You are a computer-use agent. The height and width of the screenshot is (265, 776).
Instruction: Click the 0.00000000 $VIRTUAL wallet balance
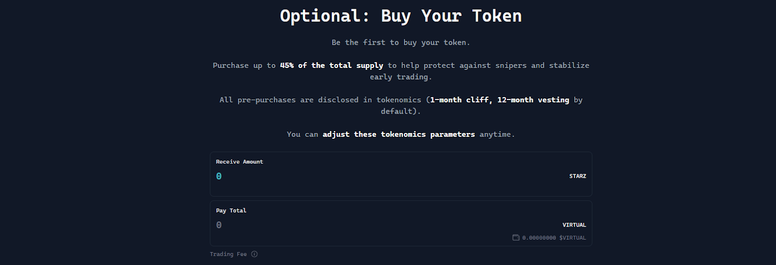(554, 238)
